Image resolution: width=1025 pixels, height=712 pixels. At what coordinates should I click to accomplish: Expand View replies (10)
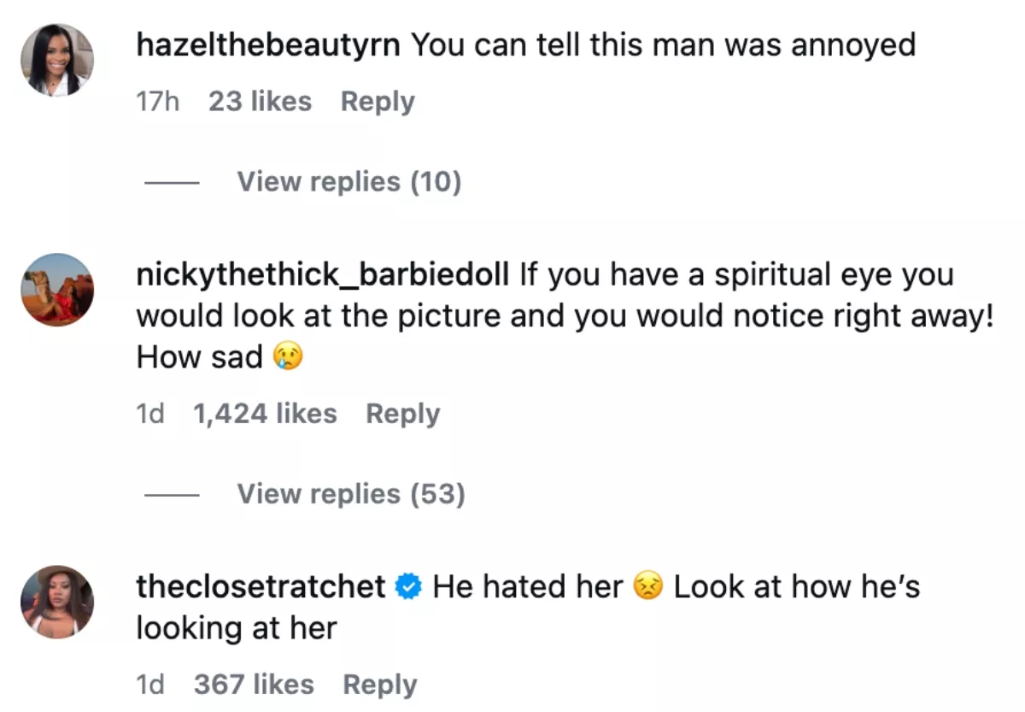coord(348,182)
